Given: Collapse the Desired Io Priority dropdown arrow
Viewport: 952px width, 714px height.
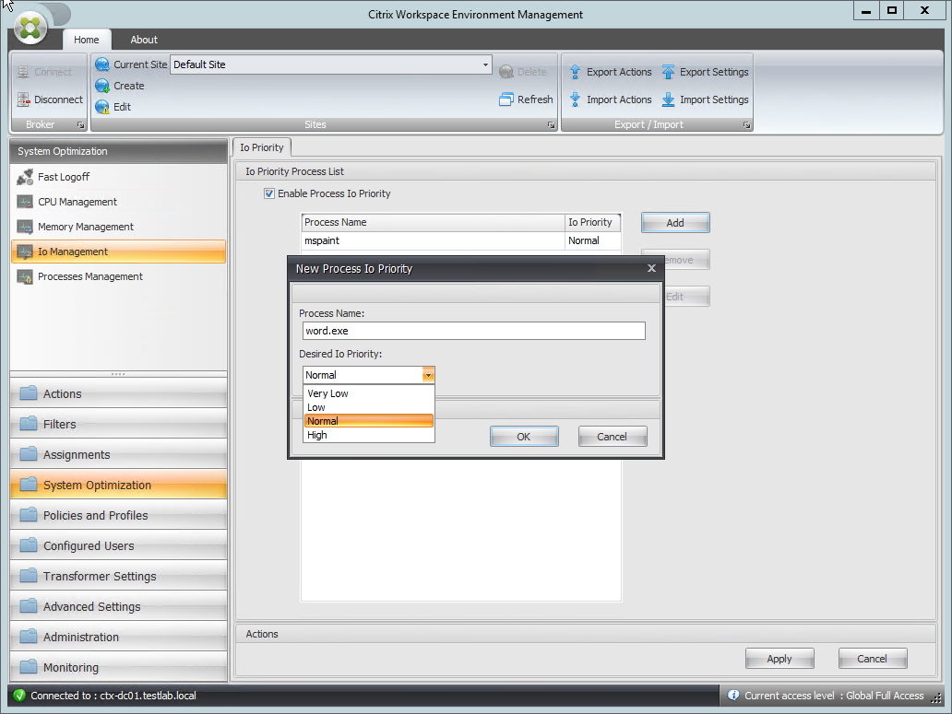Looking at the screenshot, I should pos(428,375).
